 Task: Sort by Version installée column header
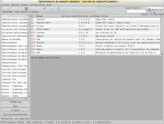point(70,16)
